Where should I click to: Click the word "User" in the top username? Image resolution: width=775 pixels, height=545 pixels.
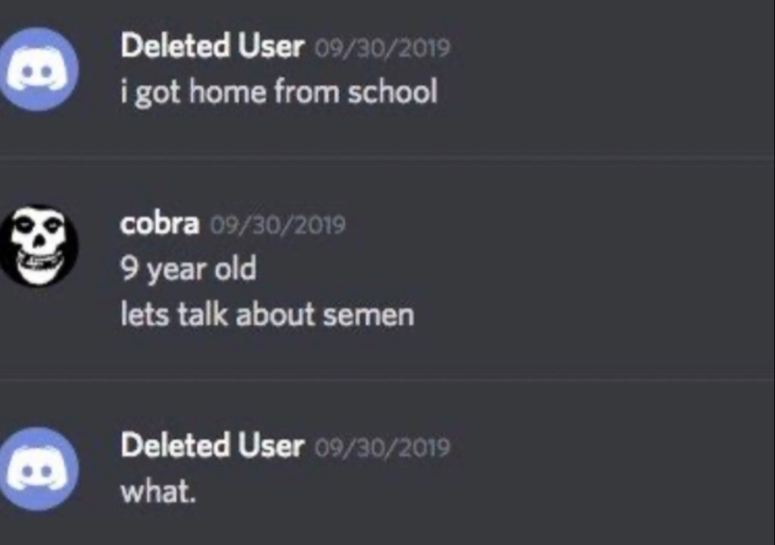(x=271, y=47)
